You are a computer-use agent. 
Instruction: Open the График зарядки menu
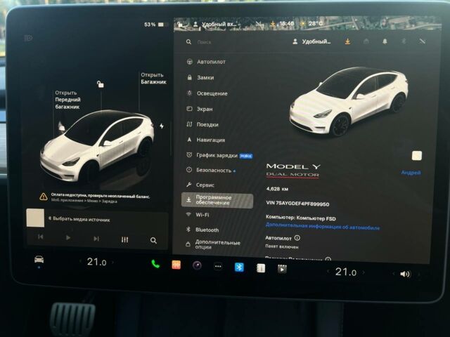pos(219,155)
